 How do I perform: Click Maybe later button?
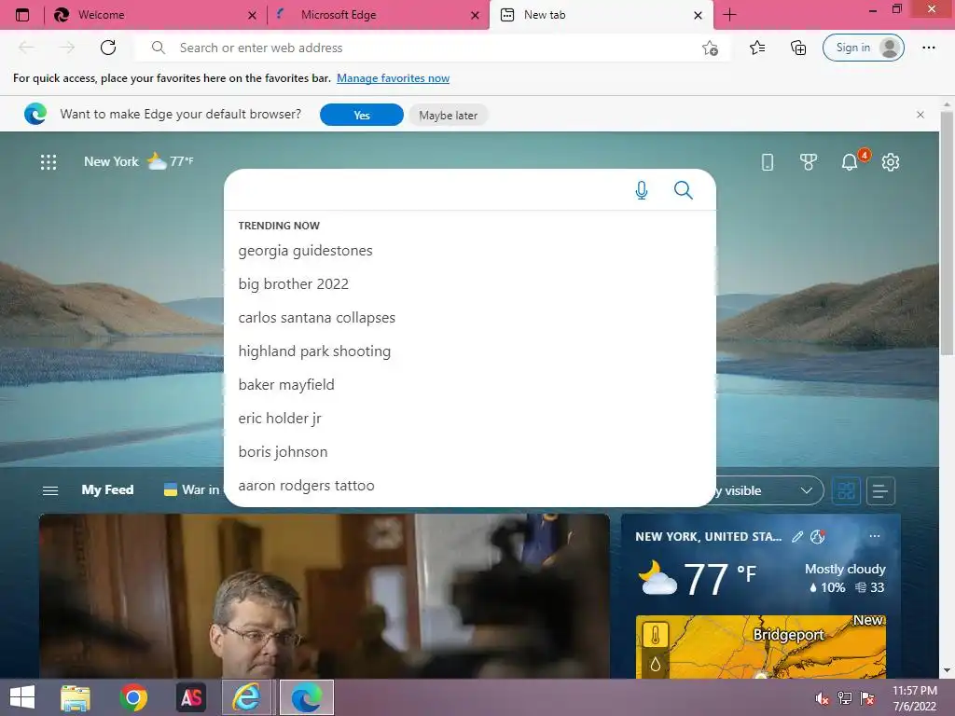tap(449, 115)
